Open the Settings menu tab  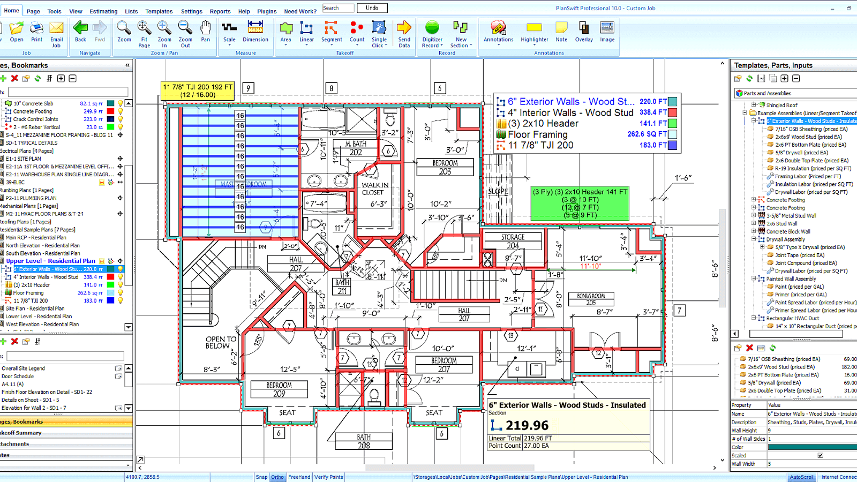[192, 11]
